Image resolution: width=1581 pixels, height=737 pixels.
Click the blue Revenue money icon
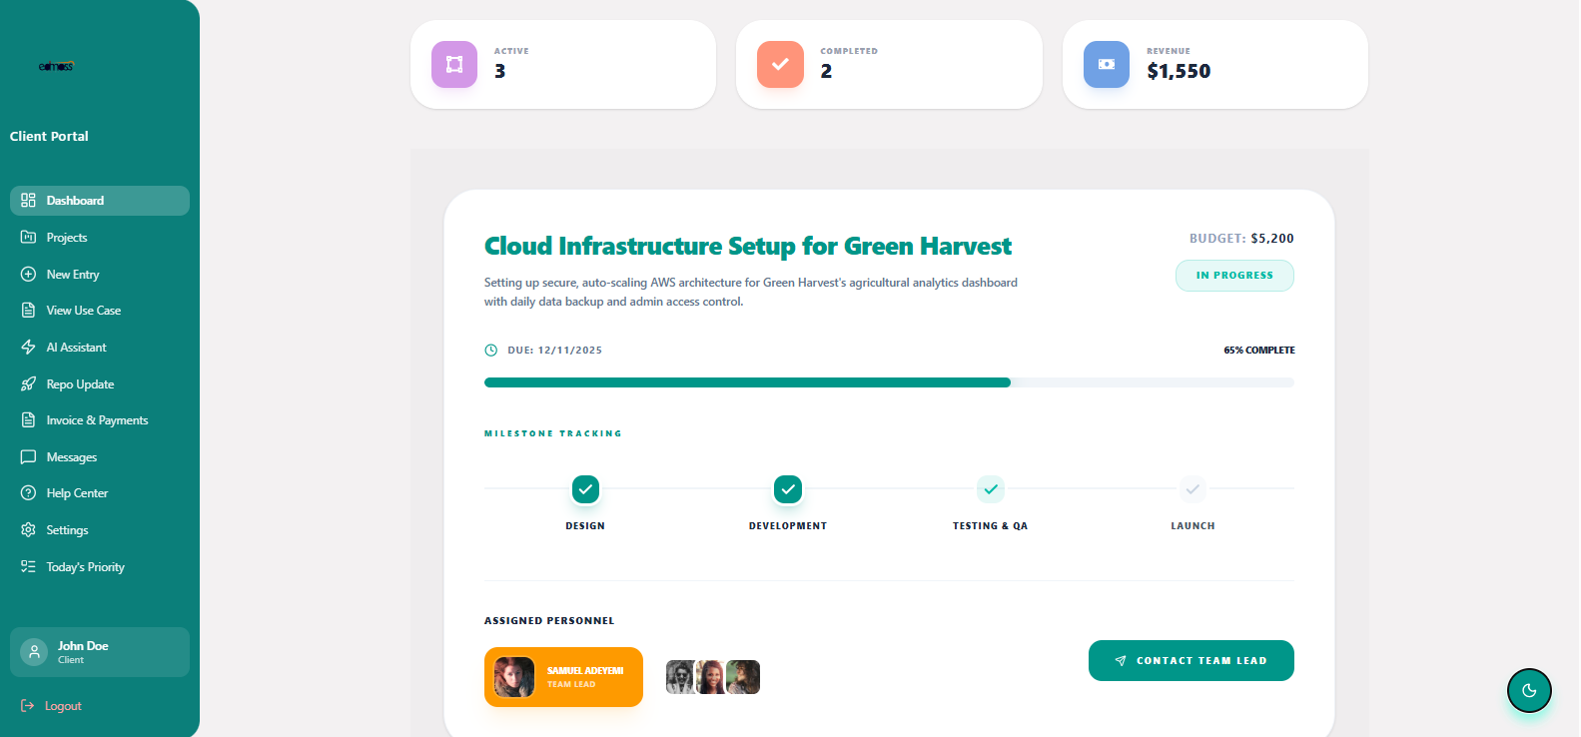coord(1107,65)
